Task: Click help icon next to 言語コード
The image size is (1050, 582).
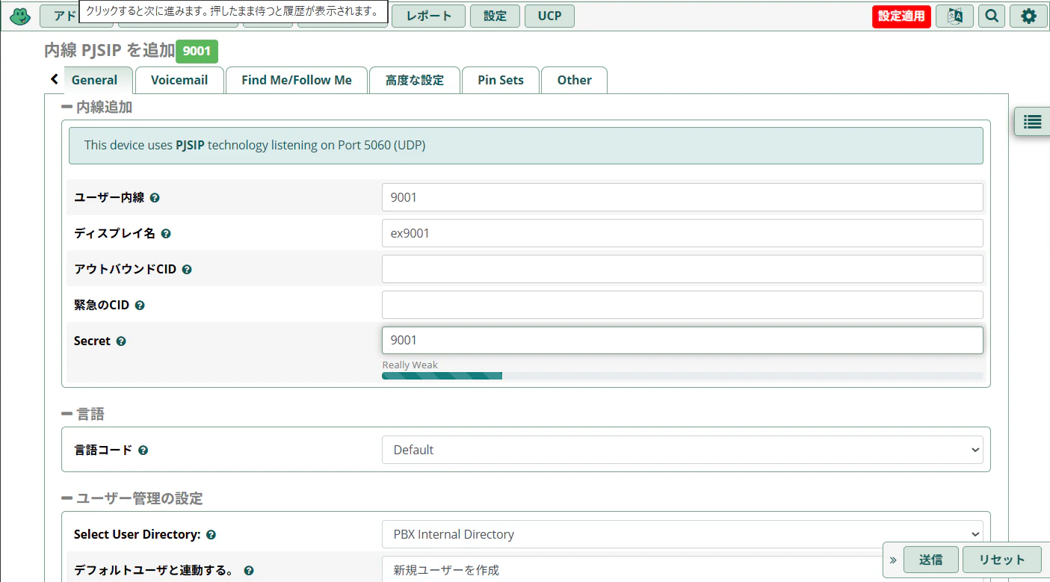Action: (x=143, y=451)
